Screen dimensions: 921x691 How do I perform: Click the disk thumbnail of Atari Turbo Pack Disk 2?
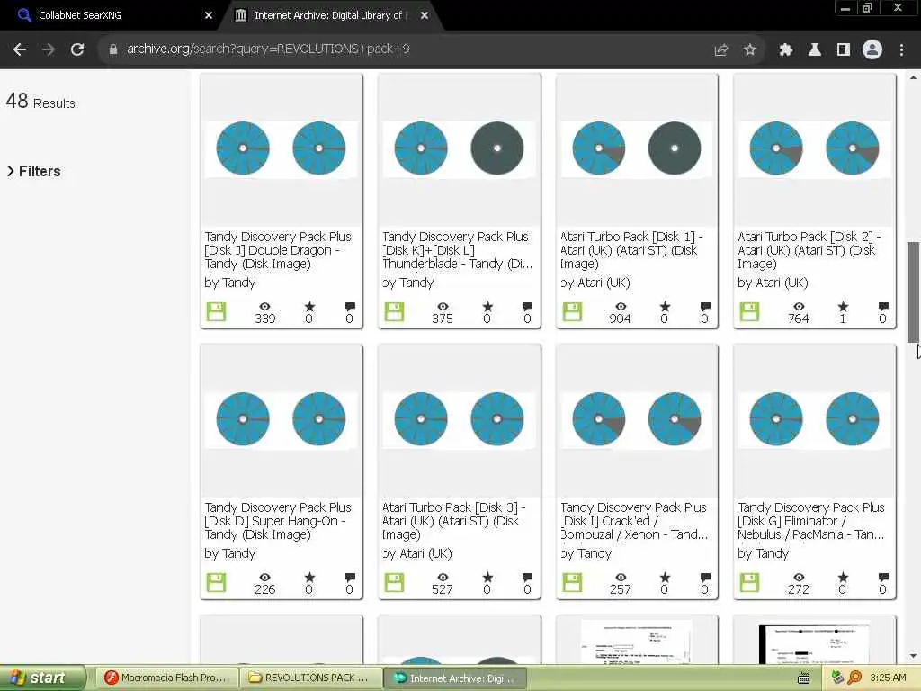[814, 148]
